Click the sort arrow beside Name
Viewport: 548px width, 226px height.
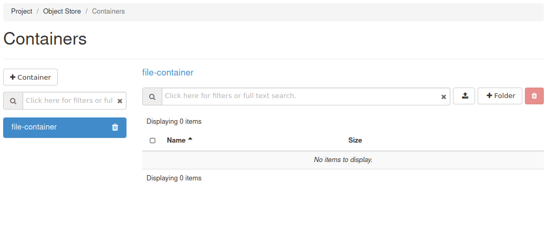190,139
